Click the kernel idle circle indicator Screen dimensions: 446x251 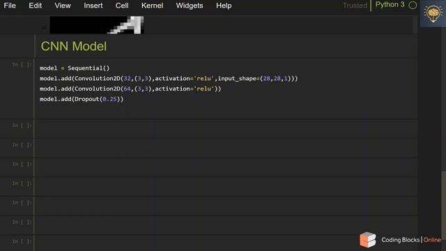[x=413, y=5]
